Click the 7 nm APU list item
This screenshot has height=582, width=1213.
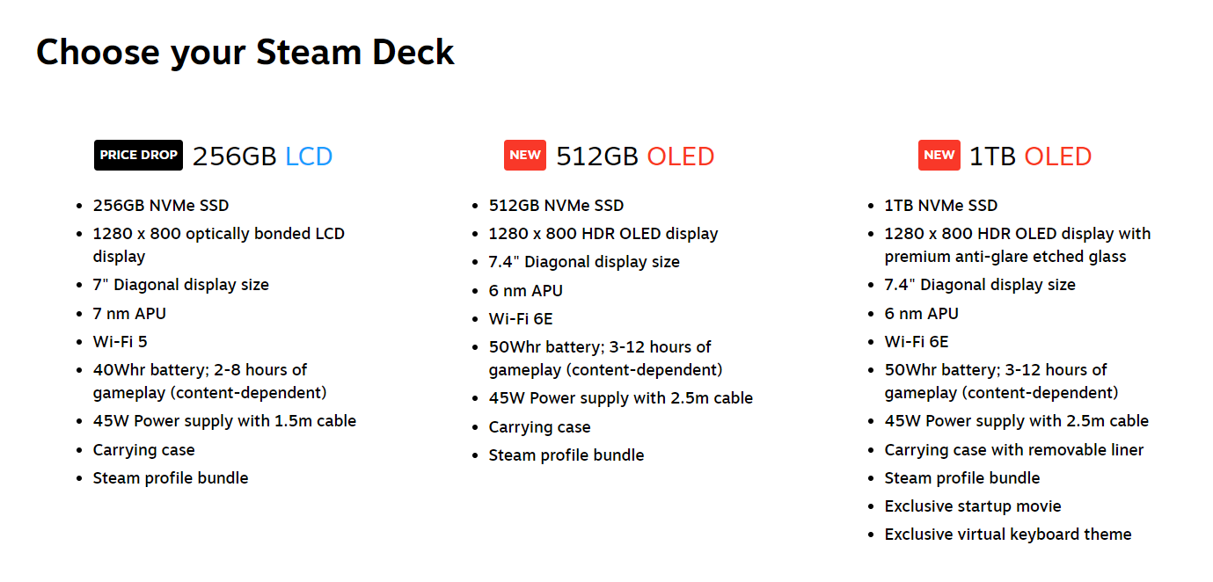(x=129, y=313)
